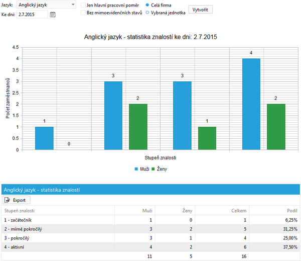The image size is (301, 261).
Task: Select row '4 - aktivní'
Action: tap(150, 247)
